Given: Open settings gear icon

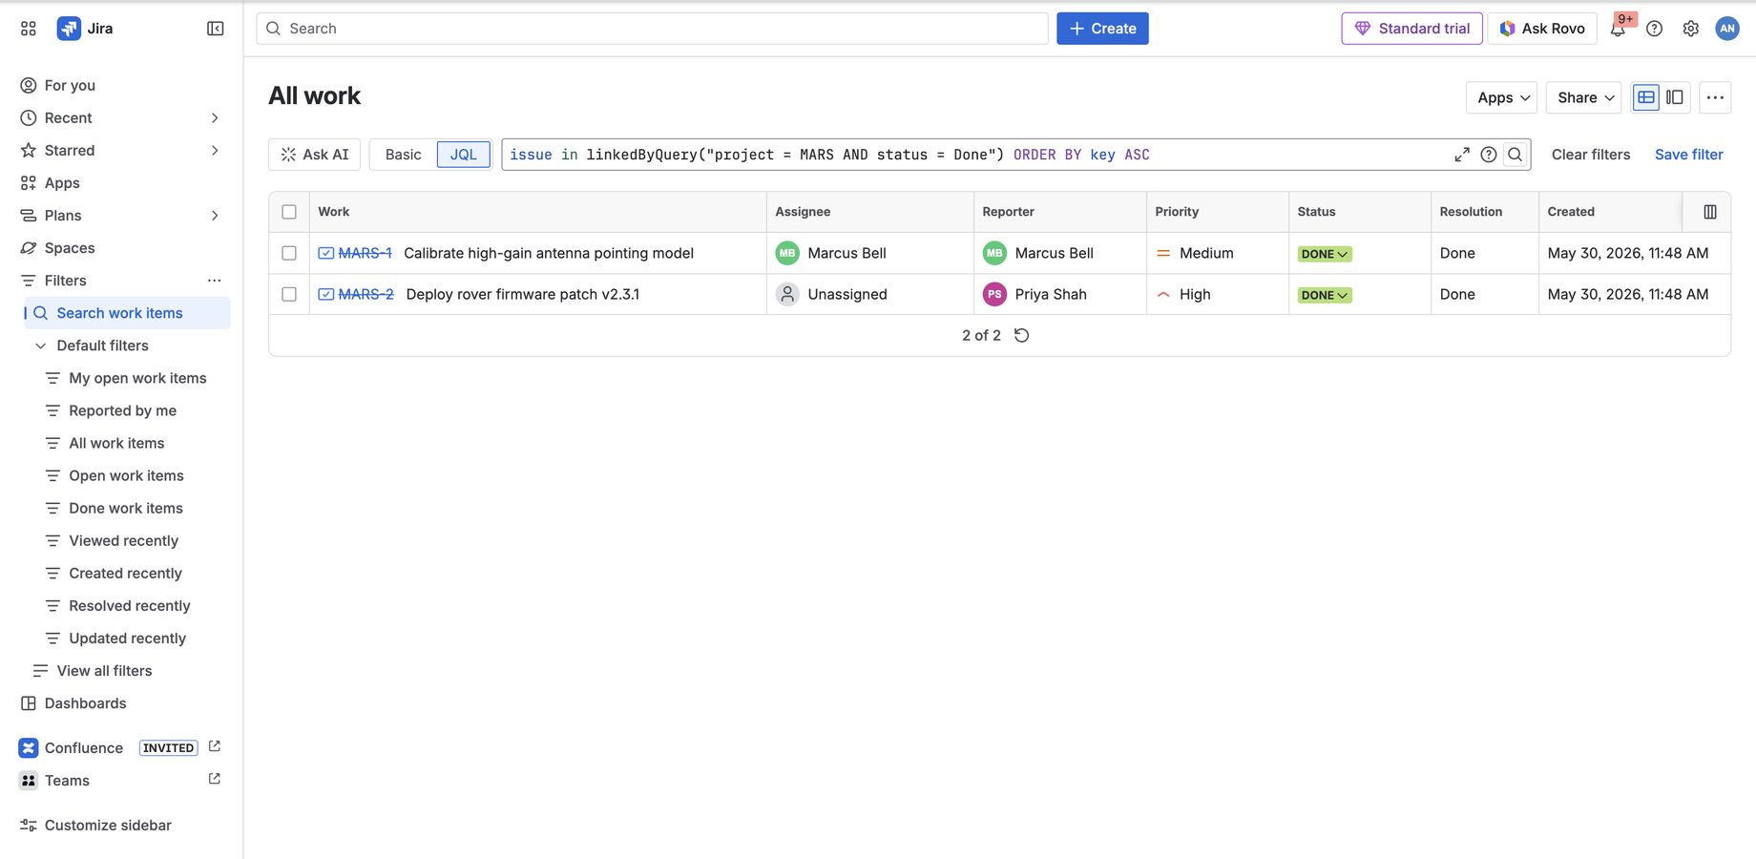Looking at the screenshot, I should click(1690, 29).
